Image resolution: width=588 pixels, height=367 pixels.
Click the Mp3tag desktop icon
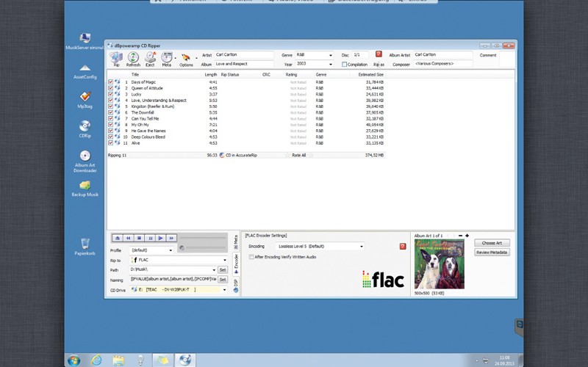tap(85, 98)
